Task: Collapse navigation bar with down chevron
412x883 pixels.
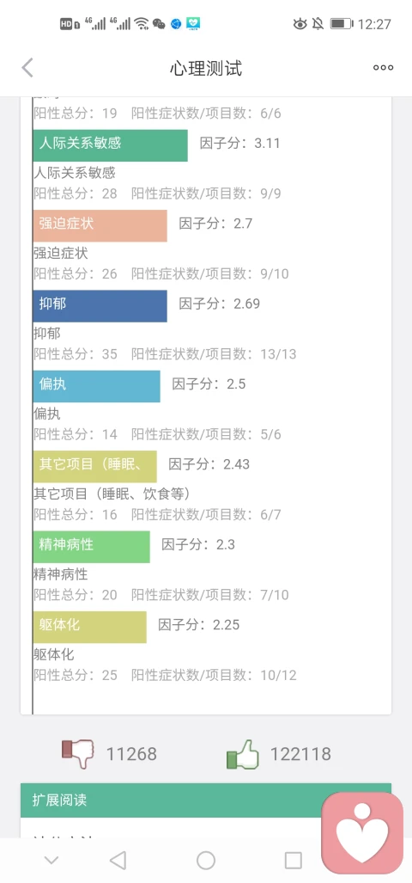Action: tap(51, 861)
